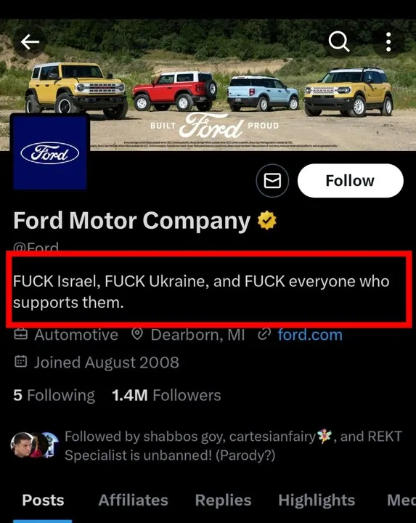View the 1.4M Followers list
This screenshot has width=416, height=523.
(x=166, y=395)
